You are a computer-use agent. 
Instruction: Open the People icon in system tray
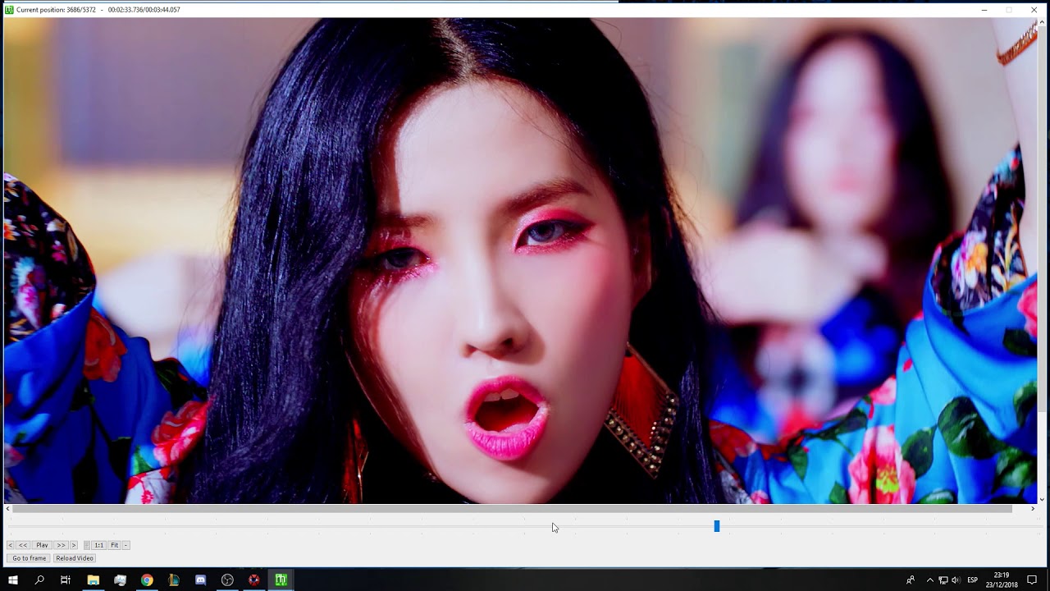pos(911,580)
